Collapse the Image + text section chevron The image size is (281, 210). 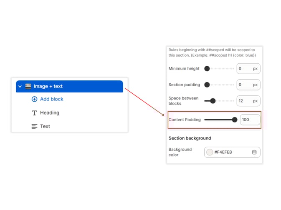(x=20, y=87)
